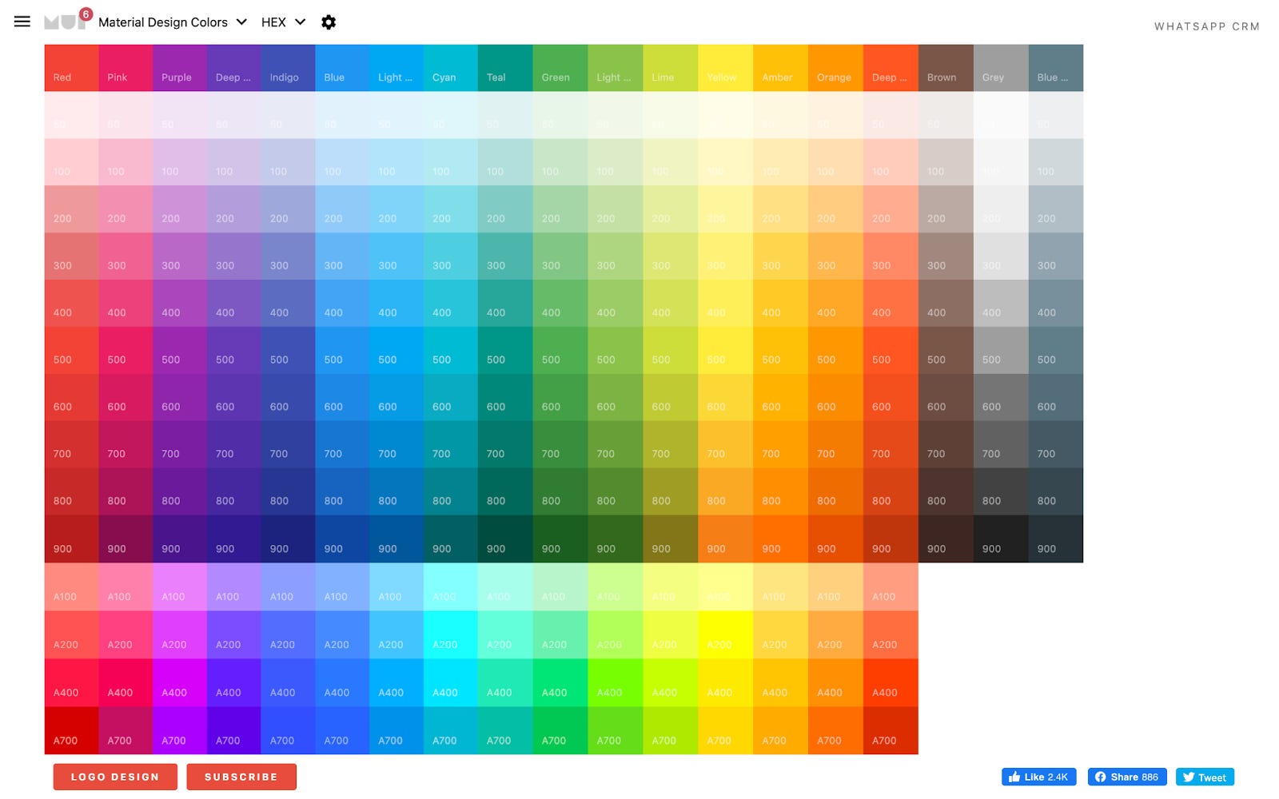This screenshot has height=799, width=1279.
Task: Expand the chevron next to Material Design Colors
Action: (x=241, y=22)
